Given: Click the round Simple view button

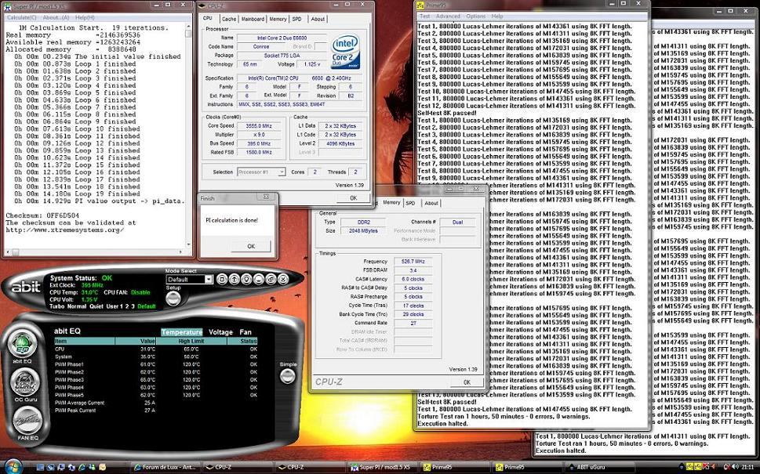Looking at the screenshot, I should coord(287,375).
